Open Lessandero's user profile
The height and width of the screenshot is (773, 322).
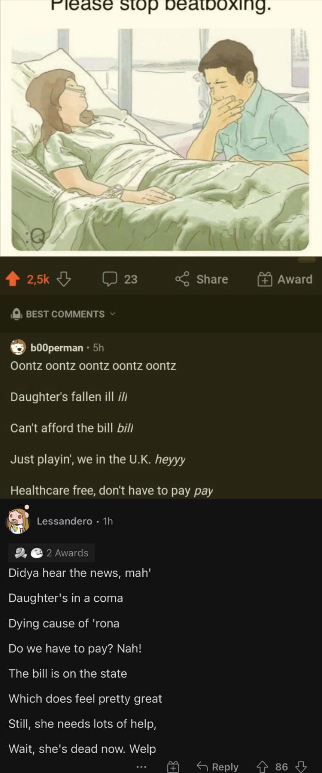[64, 521]
